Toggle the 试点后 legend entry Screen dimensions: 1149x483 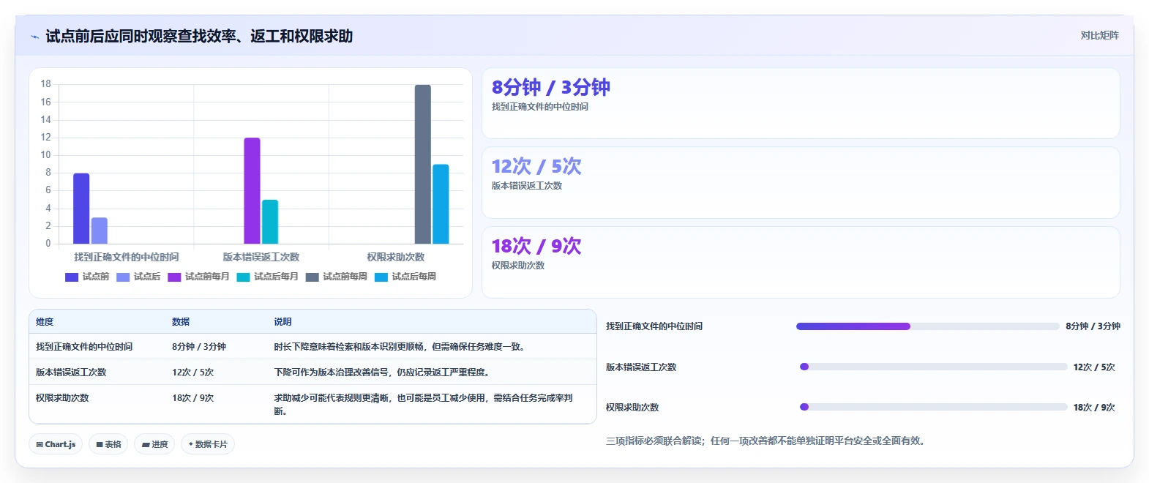(x=138, y=277)
